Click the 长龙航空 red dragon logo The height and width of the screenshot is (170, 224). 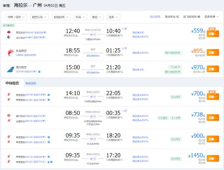[x=10, y=53]
